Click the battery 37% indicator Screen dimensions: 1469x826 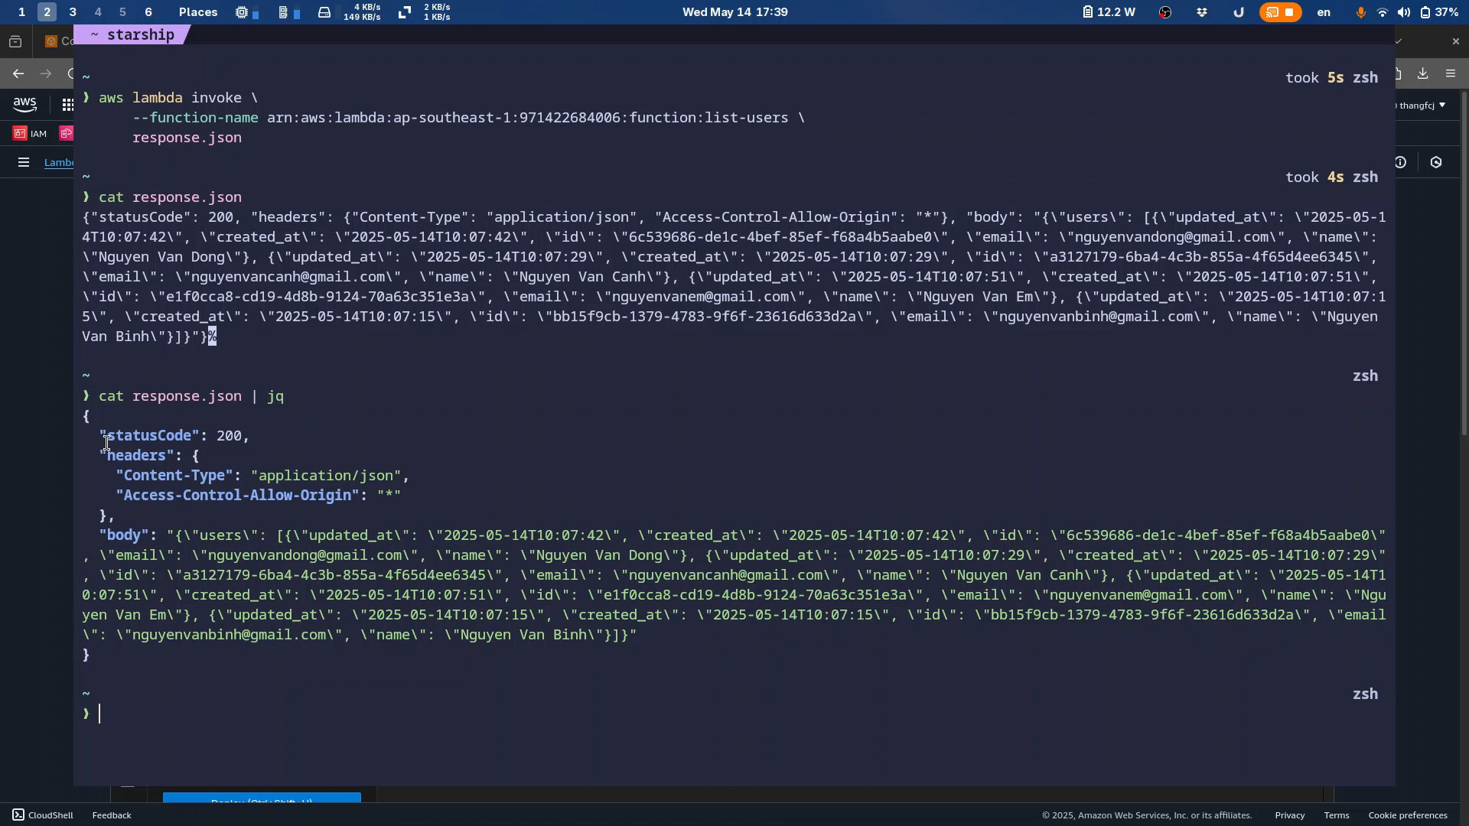(1439, 12)
